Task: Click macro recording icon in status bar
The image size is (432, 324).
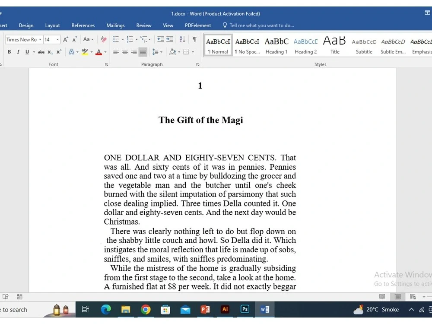Action: [x=19, y=297]
